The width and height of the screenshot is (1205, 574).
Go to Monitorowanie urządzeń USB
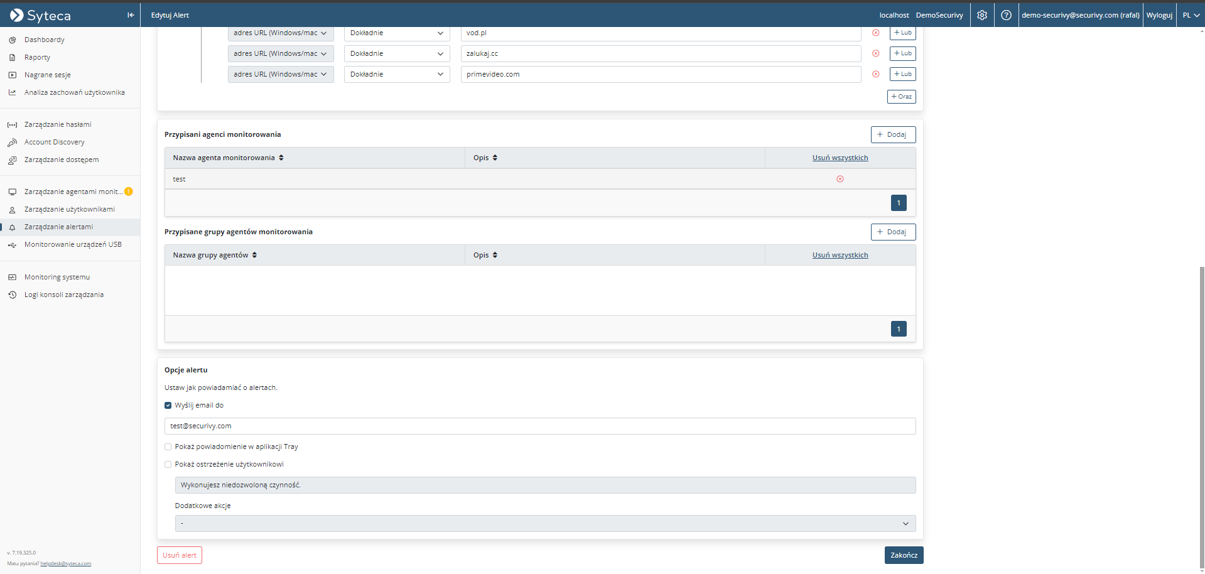coord(73,244)
